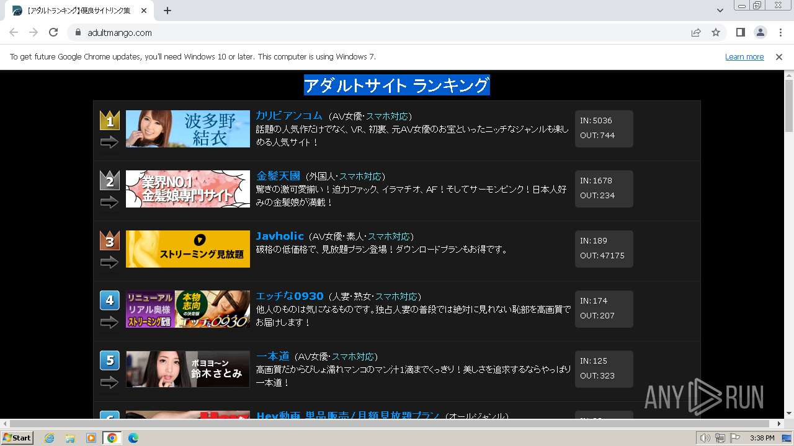Viewport: 794px width, 446px height.
Task: Click the ストリーミング見放題 yellow banner
Action: 188,249
